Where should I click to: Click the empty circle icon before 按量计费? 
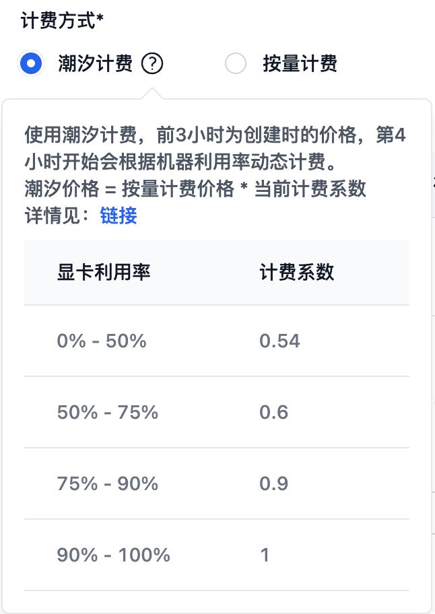pos(236,63)
